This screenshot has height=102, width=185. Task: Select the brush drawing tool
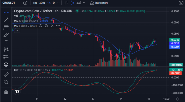[x=6, y=35]
